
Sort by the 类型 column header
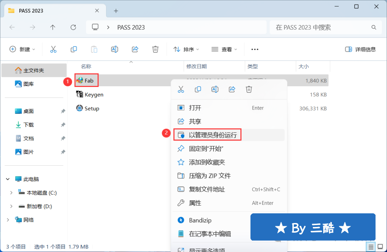point(253,66)
